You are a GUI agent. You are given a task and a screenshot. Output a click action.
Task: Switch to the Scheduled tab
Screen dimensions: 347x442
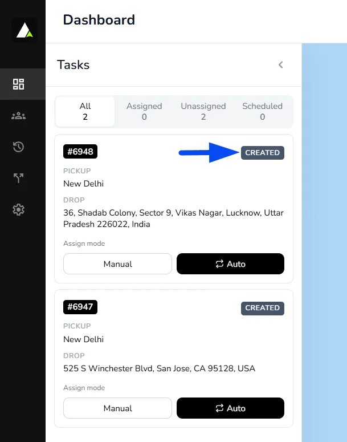[x=262, y=112]
